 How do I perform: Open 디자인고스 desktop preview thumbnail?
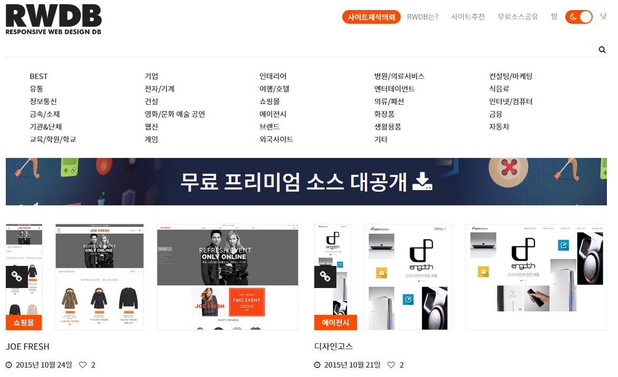[536, 276]
